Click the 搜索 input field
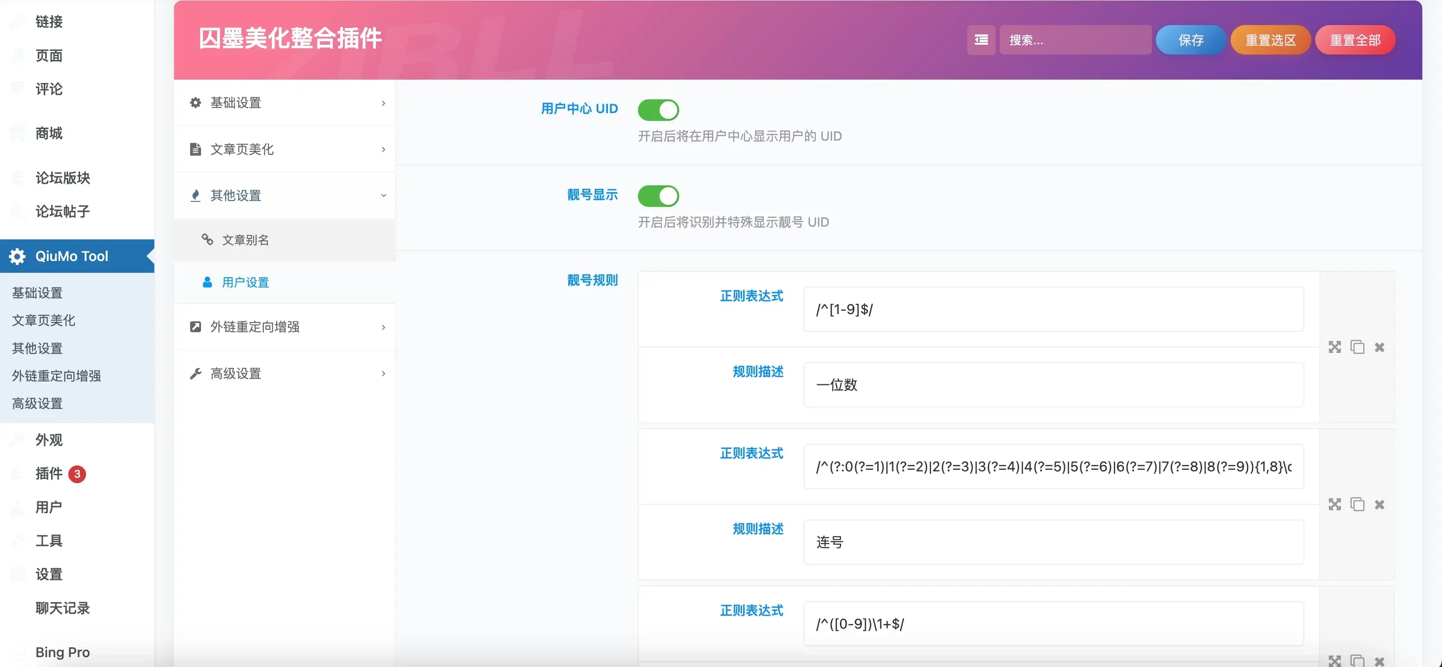This screenshot has width=1442, height=667. coord(1075,40)
